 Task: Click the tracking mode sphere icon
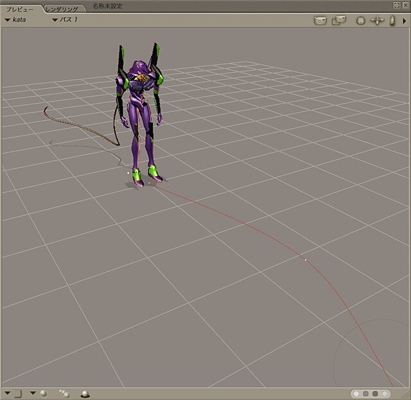coord(44,393)
